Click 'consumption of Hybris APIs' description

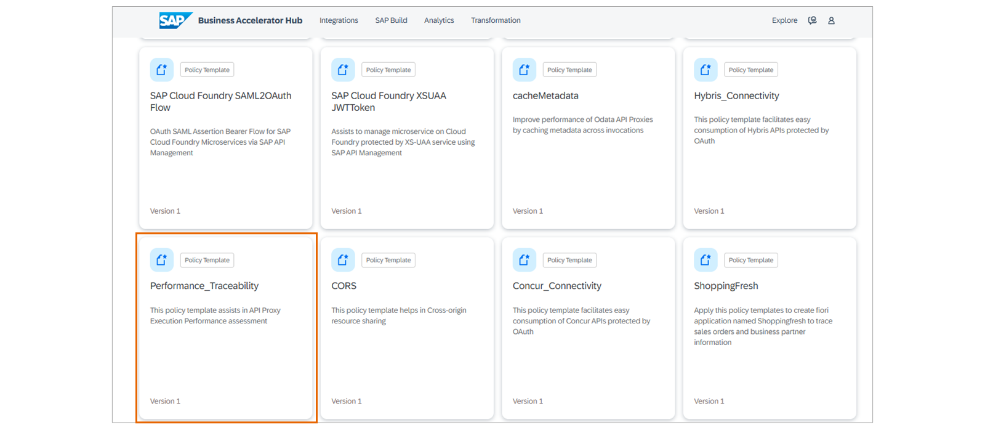pyautogui.click(x=761, y=130)
